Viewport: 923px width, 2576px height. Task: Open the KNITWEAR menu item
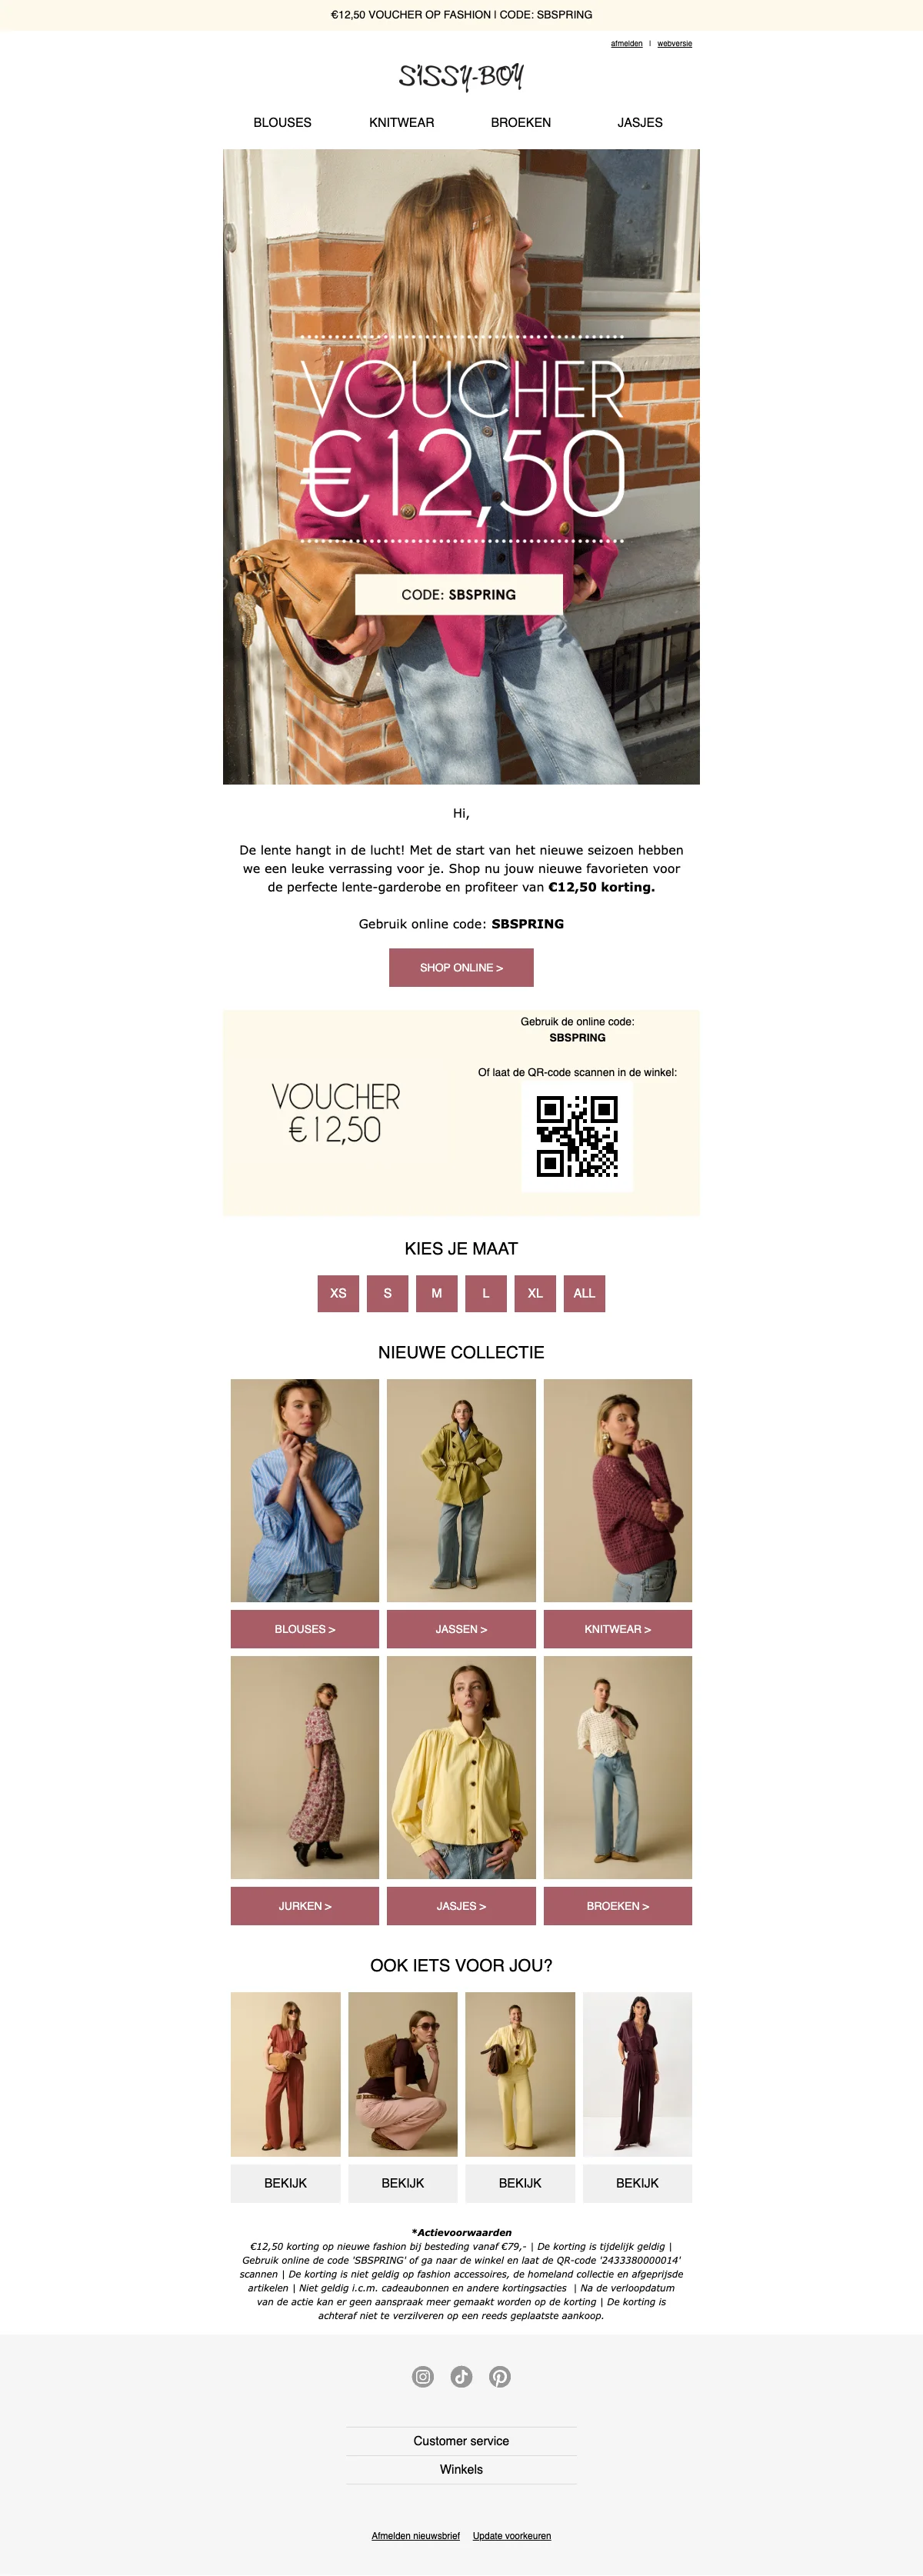(401, 122)
